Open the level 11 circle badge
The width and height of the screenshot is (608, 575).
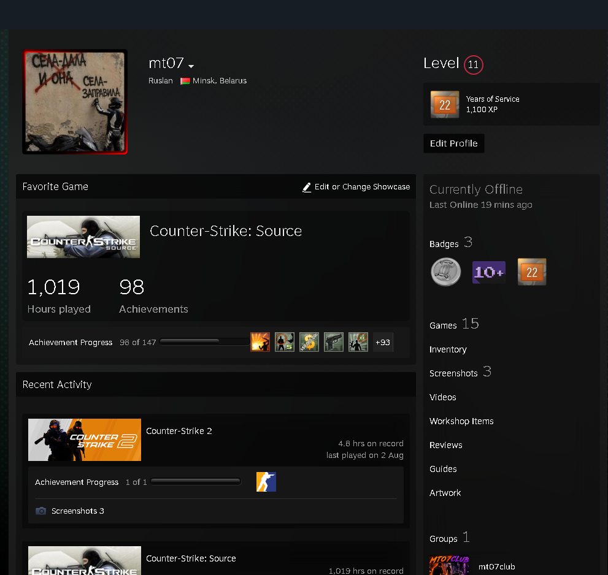tap(474, 65)
